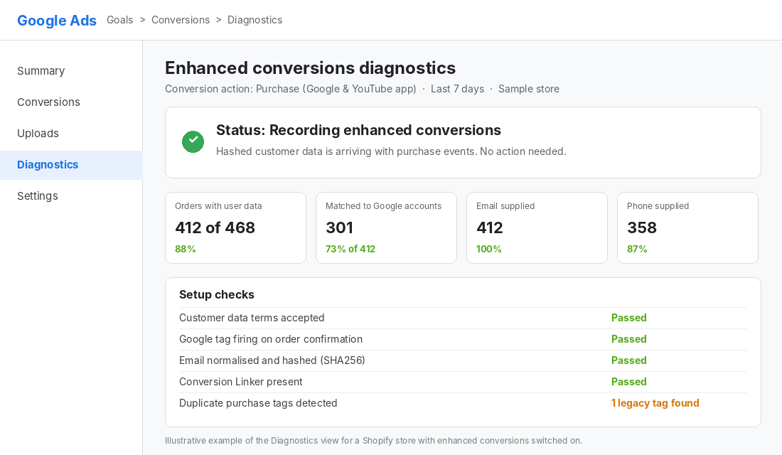The width and height of the screenshot is (782, 455).
Task: Select the Google tag firing on order confirmation row
Action: tap(463, 339)
